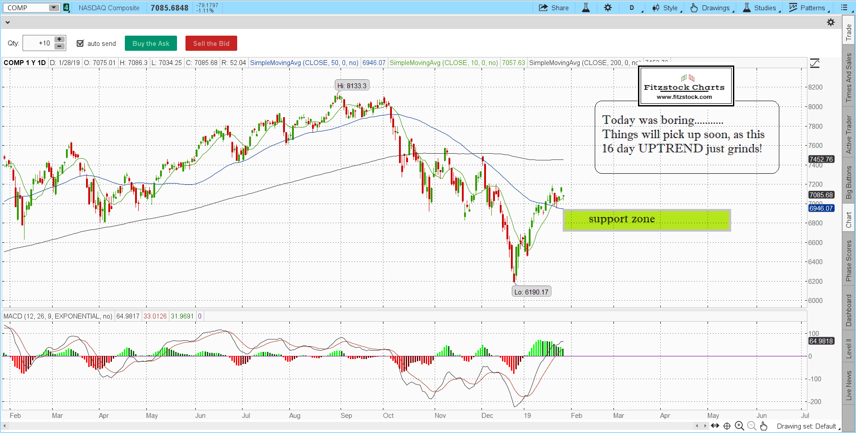Toggle the auto send checkbox
The height and width of the screenshot is (433, 856).
coord(80,43)
